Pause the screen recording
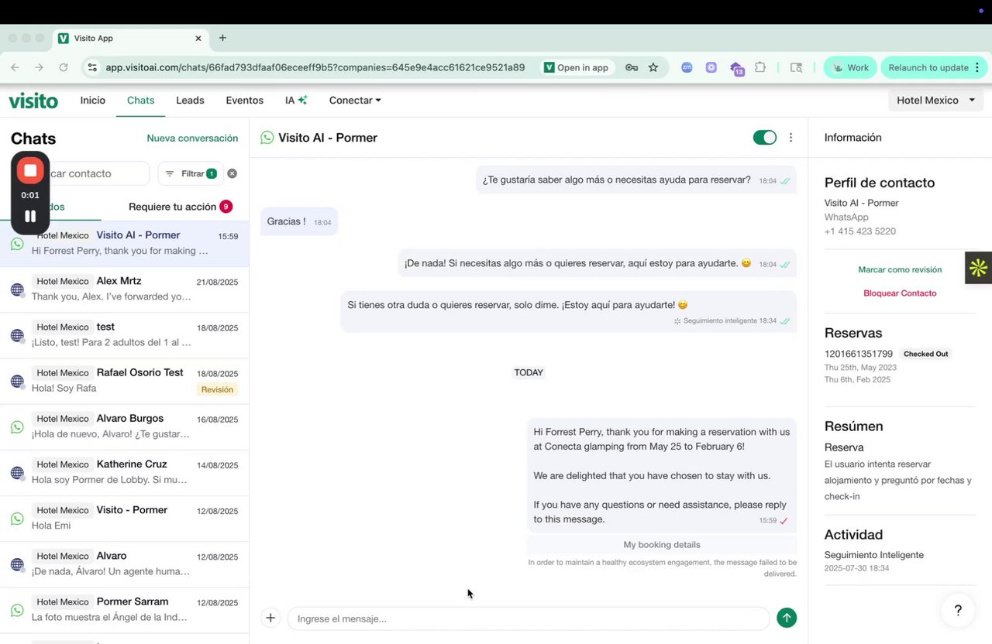Image resolution: width=992 pixels, height=644 pixels. click(30, 216)
